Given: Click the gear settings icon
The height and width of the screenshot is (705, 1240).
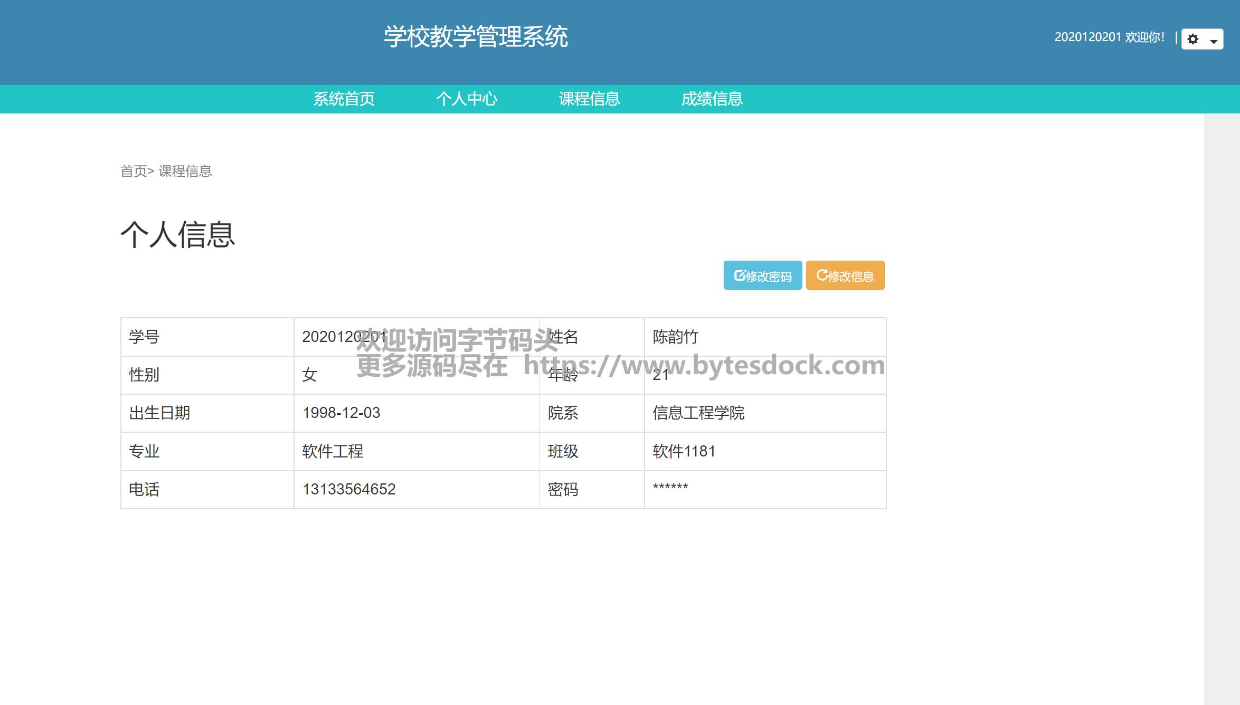Looking at the screenshot, I should click(1193, 39).
